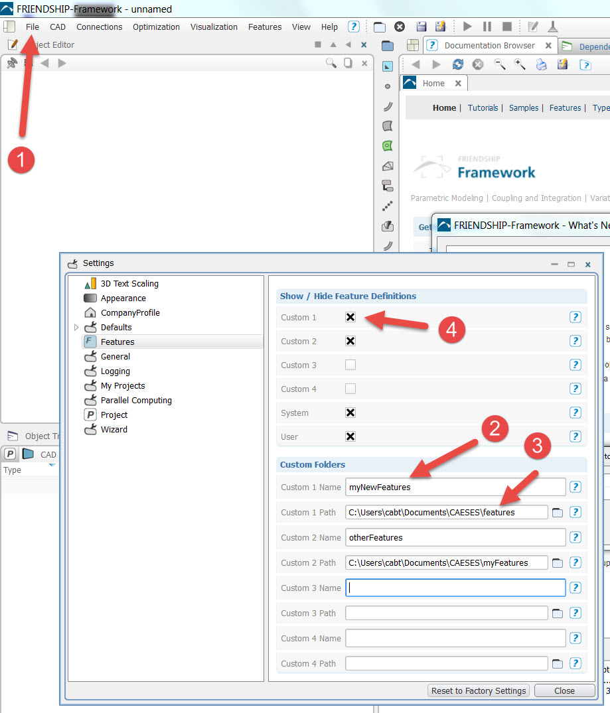Open the Connections menu
610x713 pixels.
pyautogui.click(x=100, y=27)
